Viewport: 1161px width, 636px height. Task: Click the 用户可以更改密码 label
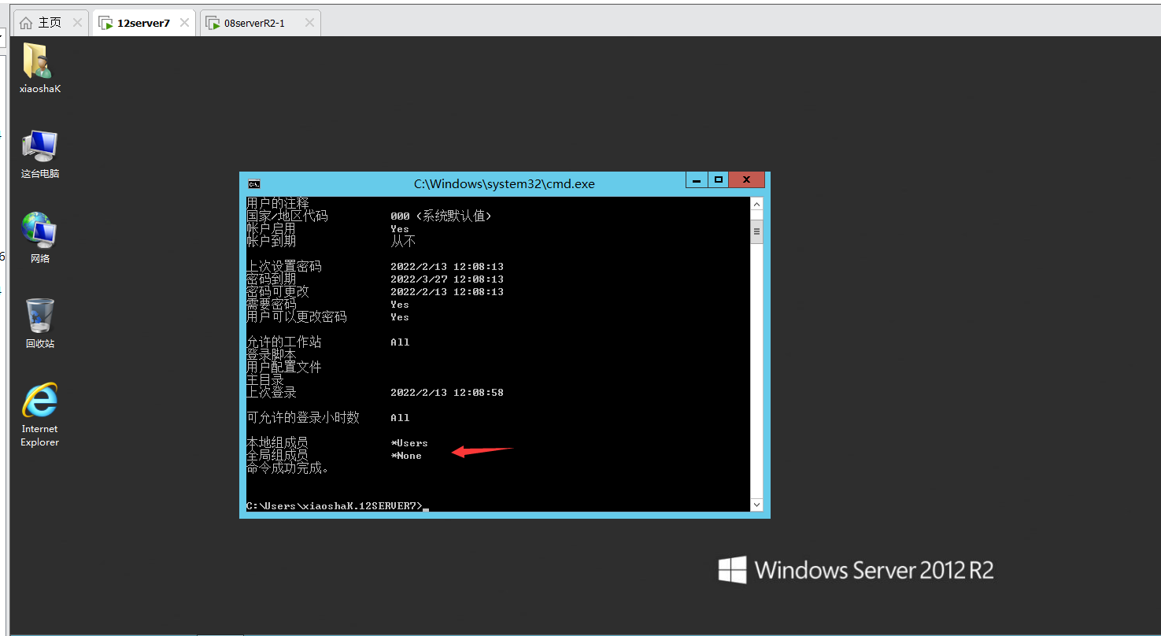point(297,317)
